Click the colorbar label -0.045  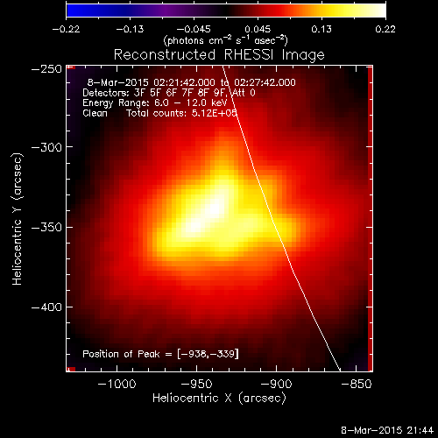tap(194, 29)
